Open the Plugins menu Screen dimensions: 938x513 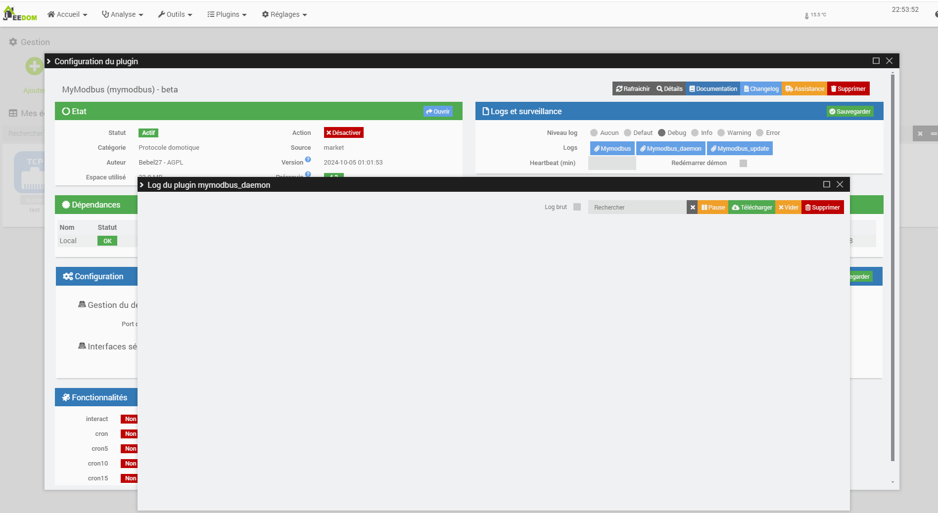227,14
